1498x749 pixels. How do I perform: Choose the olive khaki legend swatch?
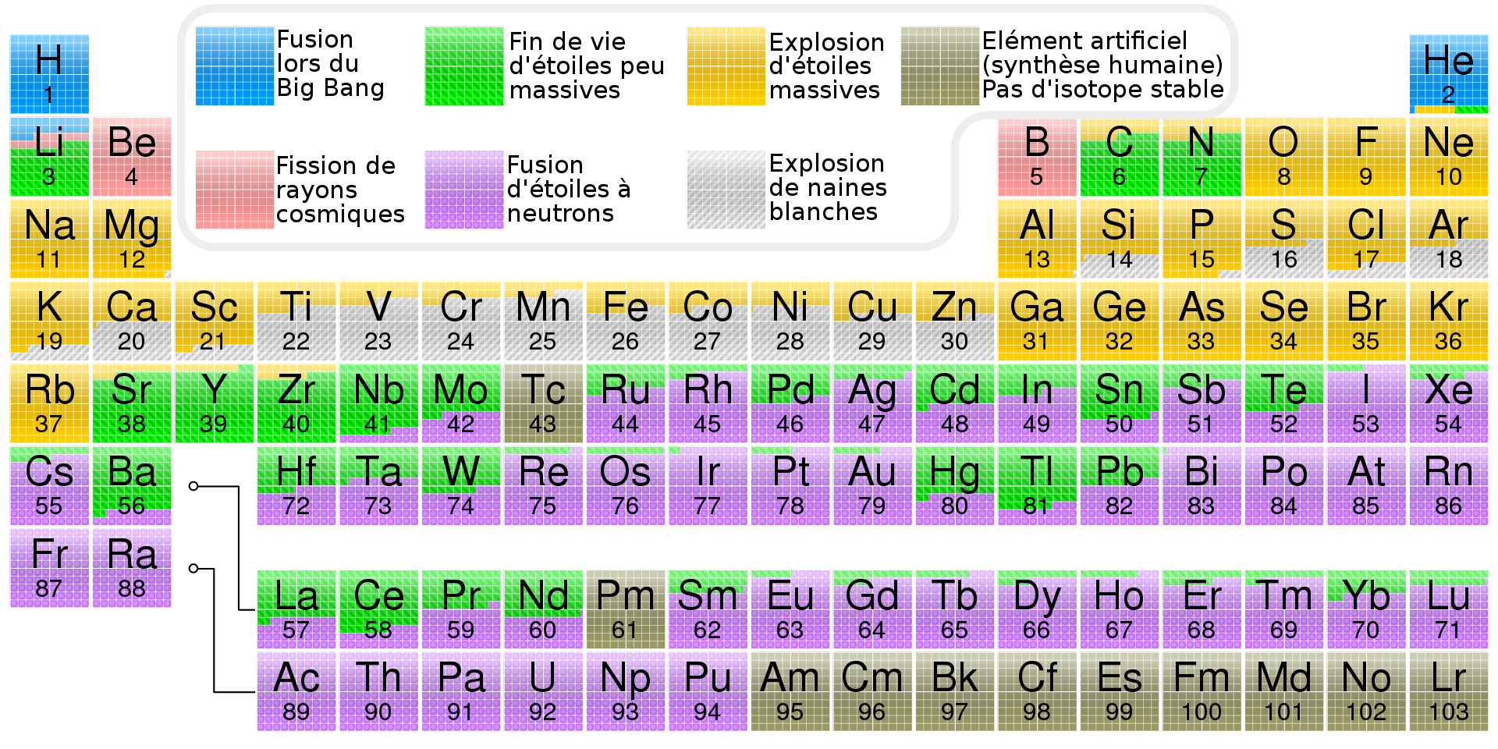[939, 66]
